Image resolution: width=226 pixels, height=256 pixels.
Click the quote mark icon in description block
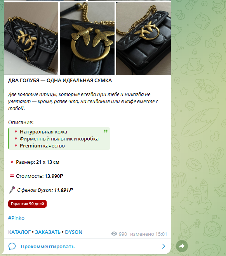[x=106, y=131]
